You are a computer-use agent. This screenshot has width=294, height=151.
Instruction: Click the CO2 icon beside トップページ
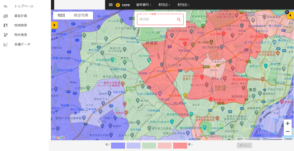[x=6, y=6]
